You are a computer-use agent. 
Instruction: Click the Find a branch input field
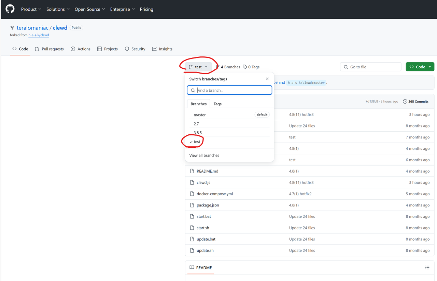point(229,90)
